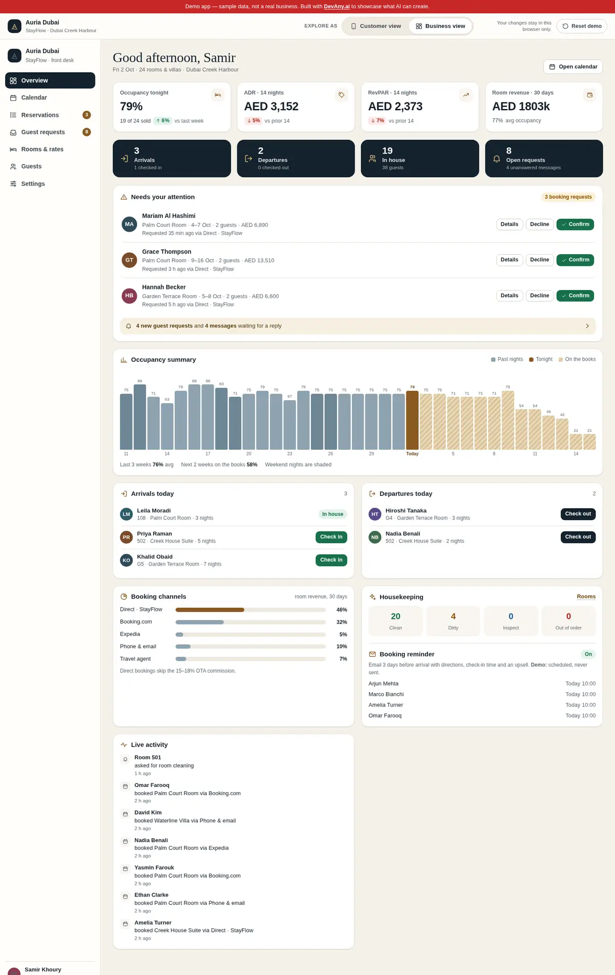Click the pie chart icon beside Booking channels
Image resolution: width=615 pixels, height=975 pixels.
pos(124,597)
